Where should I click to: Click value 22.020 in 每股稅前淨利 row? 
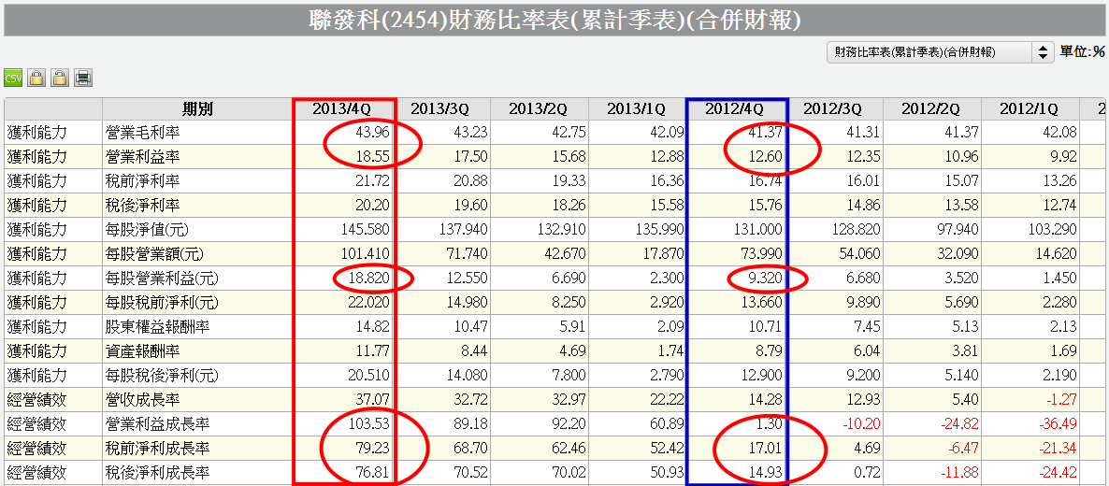point(369,302)
